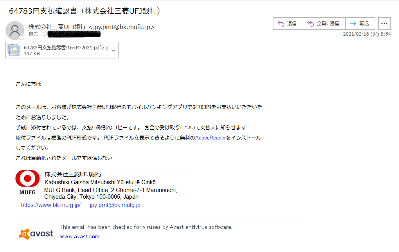Click the address Chiyoda City, Tokyo 100-0005, Japan
The image size is (399, 252).
tap(92, 197)
